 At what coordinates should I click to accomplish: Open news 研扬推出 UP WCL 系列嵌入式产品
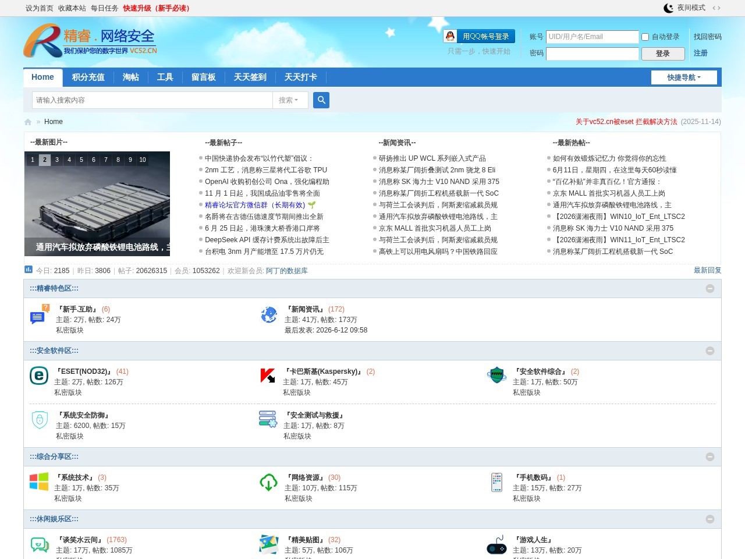pyautogui.click(x=432, y=158)
